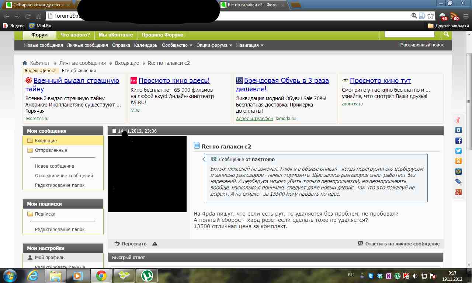Click the report post warning triangle icon
Image resolution: width=472 pixels, height=283 pixels.
(155, 244)
